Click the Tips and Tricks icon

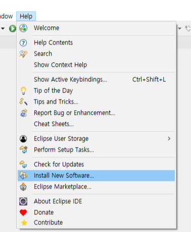click(23, 102)
